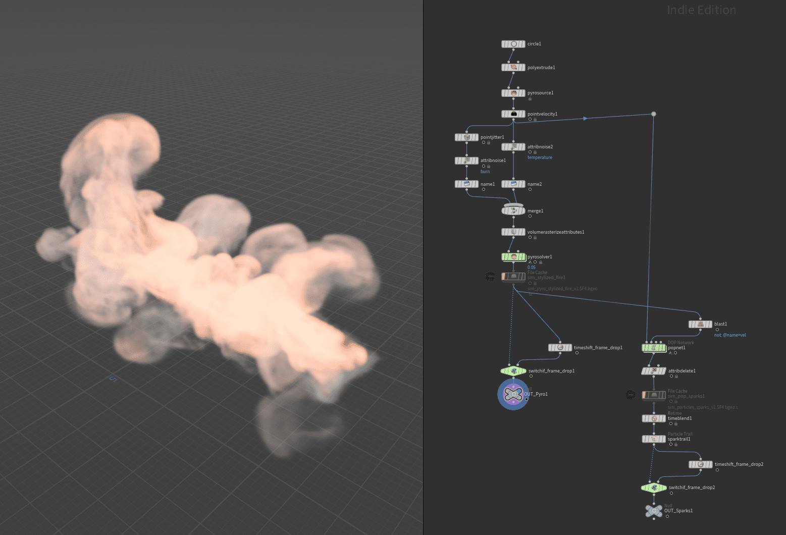Select the OUT_Sparks1 null node

coord(653,511)
